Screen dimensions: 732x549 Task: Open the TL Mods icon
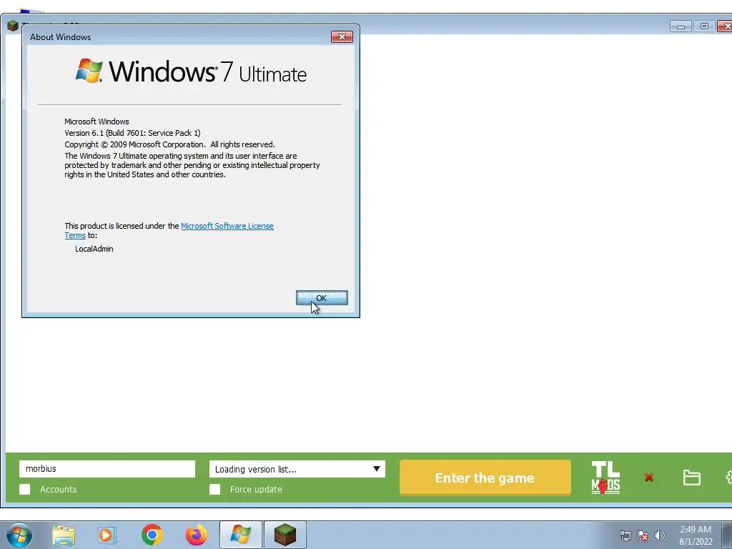(x=605, y=478)
